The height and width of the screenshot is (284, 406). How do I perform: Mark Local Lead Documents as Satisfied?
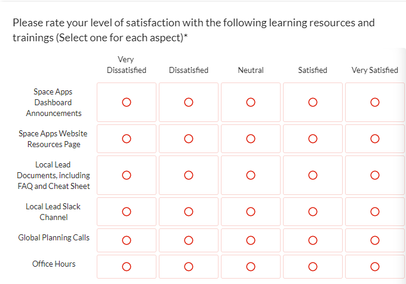313,175
